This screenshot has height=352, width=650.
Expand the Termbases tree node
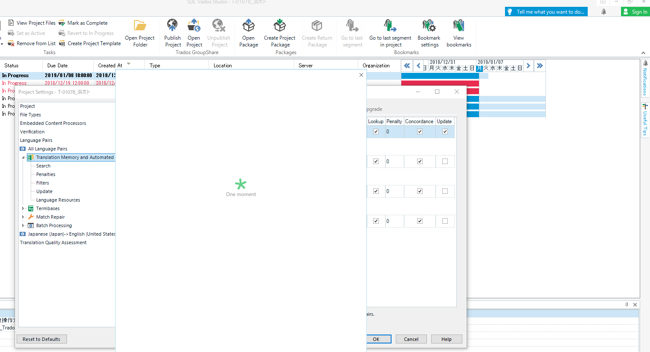(x=23, y=208)
